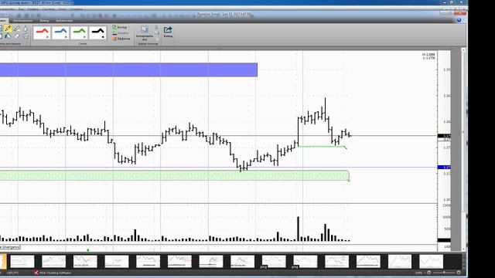Select the Pen drawing tool
This screenshot has width=495, height=278.
(x=9, y=29)
